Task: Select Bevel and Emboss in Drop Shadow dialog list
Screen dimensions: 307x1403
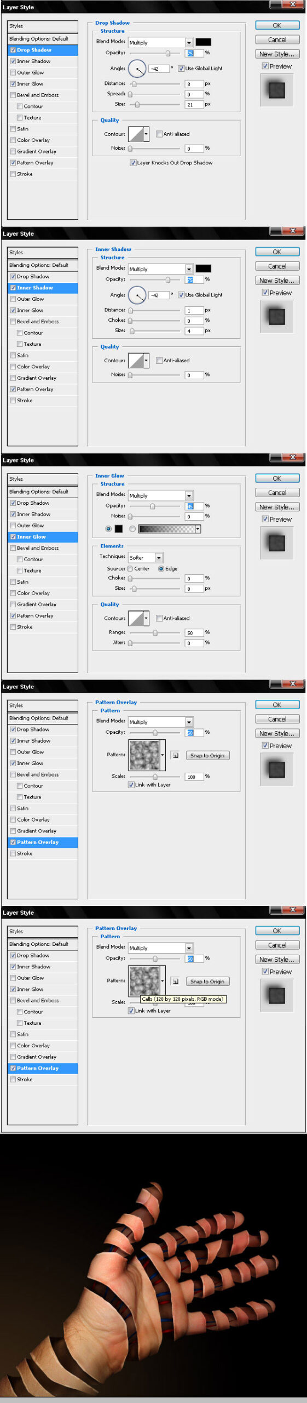Action: point(38,95)
